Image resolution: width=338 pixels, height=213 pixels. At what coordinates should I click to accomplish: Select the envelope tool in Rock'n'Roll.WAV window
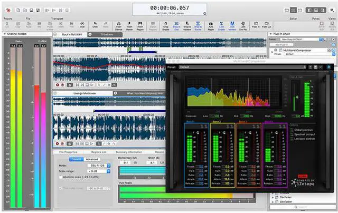click(114, 85)
